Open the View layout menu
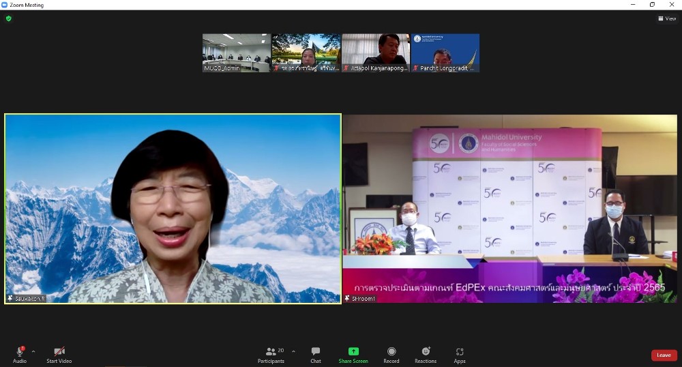Screen dimensions: 682x367 (666, 18)
